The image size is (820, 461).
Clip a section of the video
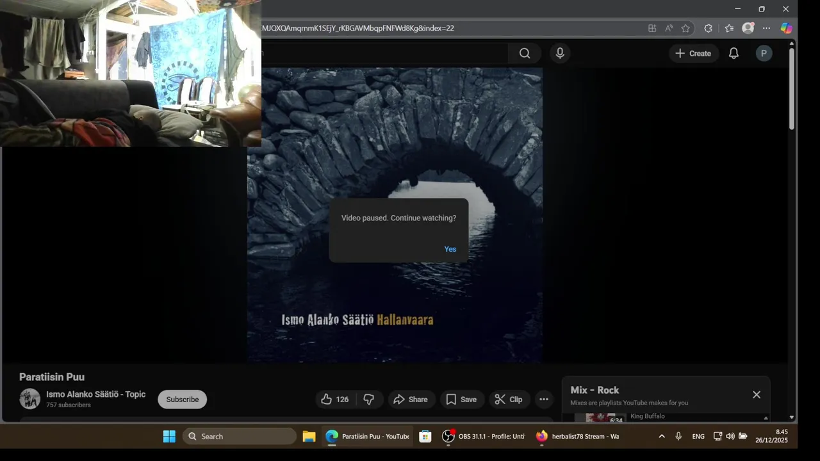511,400
